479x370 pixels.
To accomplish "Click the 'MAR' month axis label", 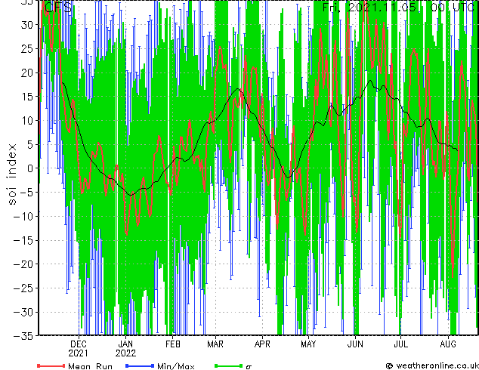I will pyautogui.click(x=215, y=344).
